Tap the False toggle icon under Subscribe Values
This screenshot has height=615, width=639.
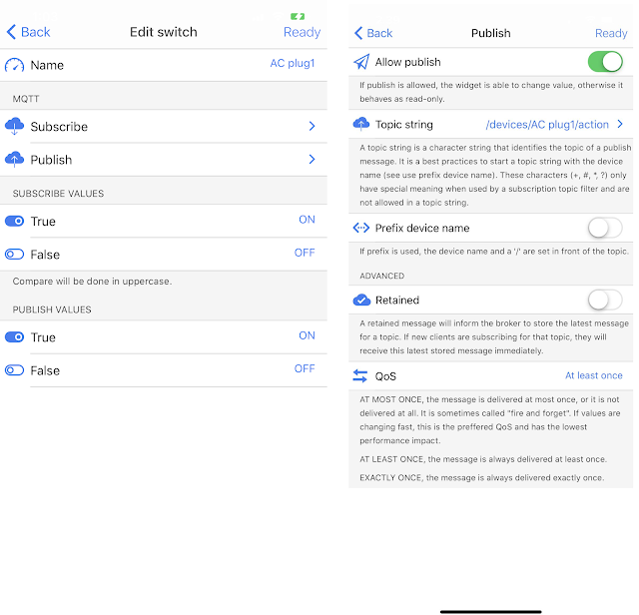point(14,255)
